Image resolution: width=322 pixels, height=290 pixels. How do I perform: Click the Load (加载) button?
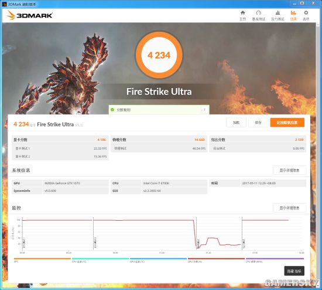[236, 123]
